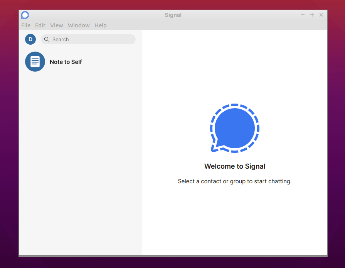The width and height of the screenshot is (345, 268).
Task: Maximize the Signal window
Action: [x=312, y=15]
